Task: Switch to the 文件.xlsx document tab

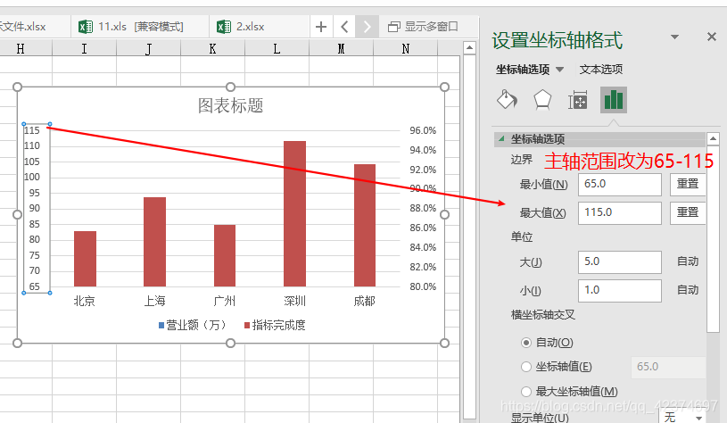Action: 36,27
